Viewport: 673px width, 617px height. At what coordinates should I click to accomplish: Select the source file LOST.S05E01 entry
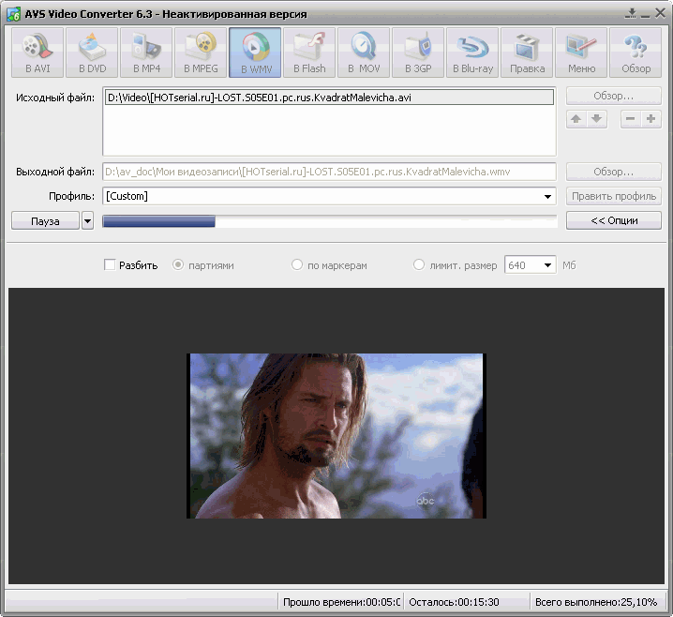(x=329, y=98)
